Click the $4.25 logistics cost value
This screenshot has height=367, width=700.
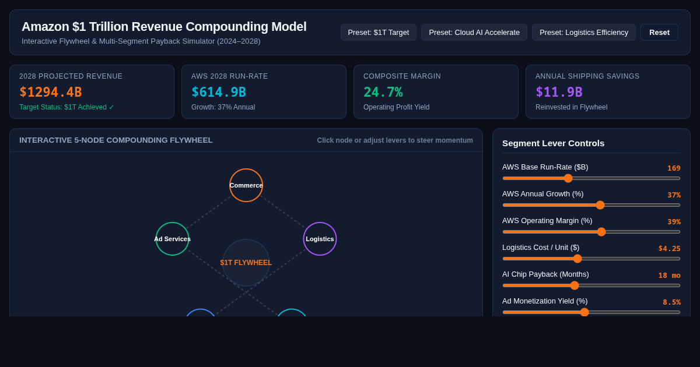click(670, 249)
